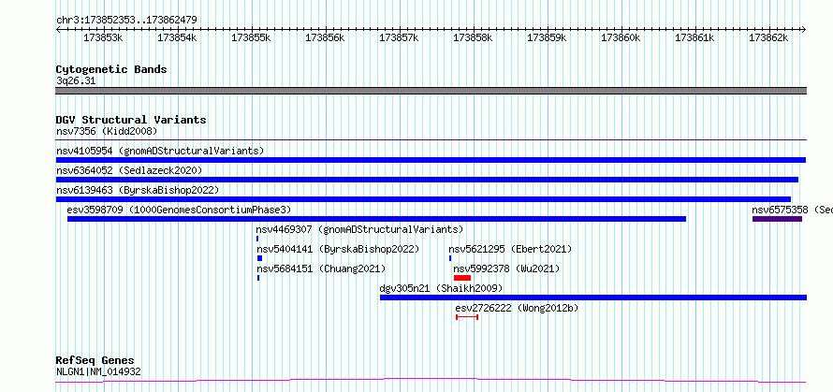Click the dgv305n21 blue variant bar
833x392 pixels.
point(593,298)
